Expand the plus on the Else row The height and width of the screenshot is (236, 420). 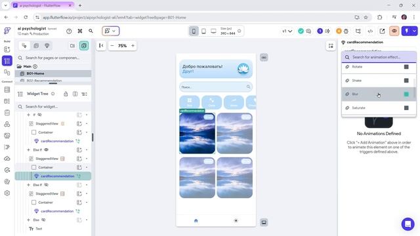28,220
